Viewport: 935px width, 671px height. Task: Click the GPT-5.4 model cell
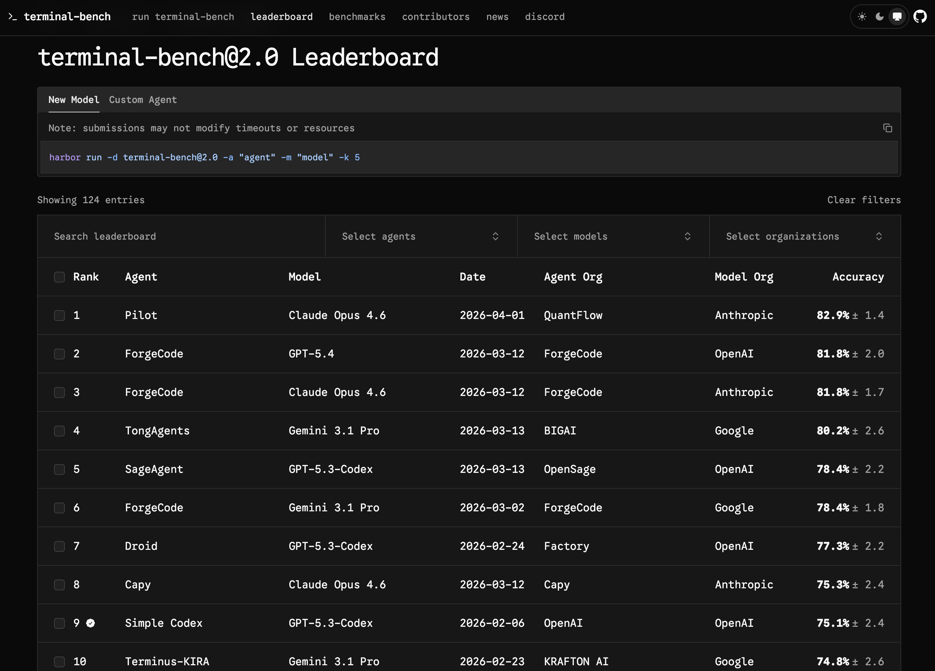[x=311, y=354]
